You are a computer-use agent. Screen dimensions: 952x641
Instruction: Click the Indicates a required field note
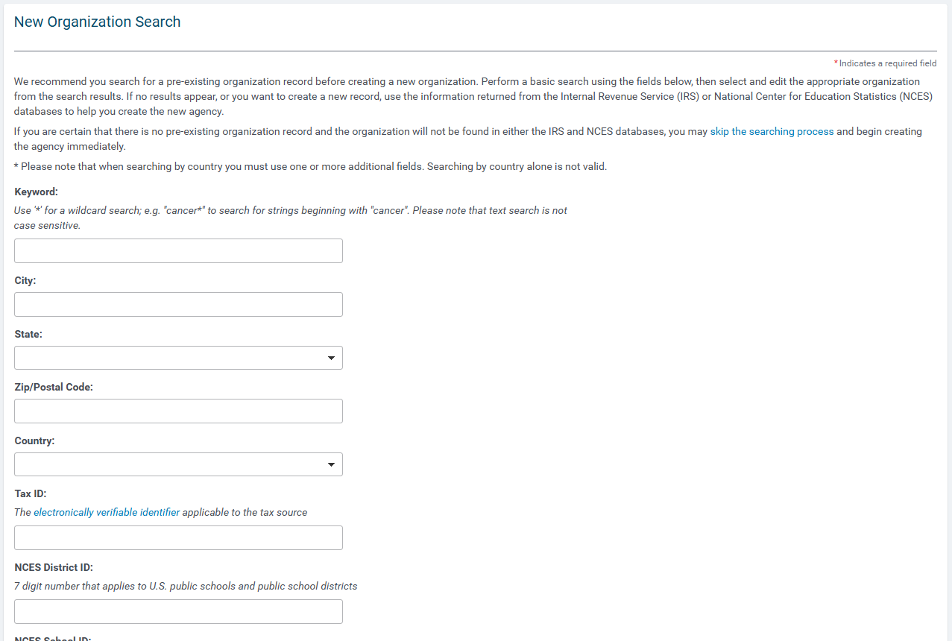(x=886, y=63)
